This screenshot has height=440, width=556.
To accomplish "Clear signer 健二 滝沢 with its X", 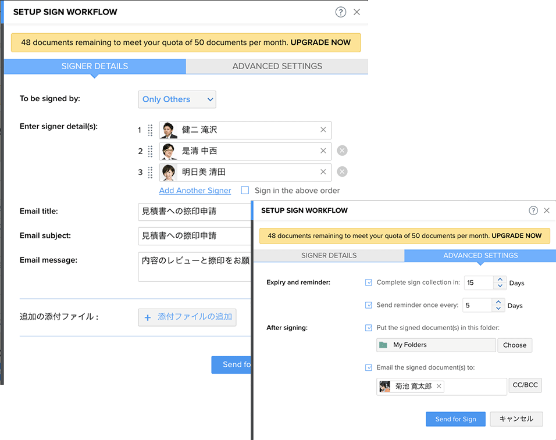I will coord(323,130).
